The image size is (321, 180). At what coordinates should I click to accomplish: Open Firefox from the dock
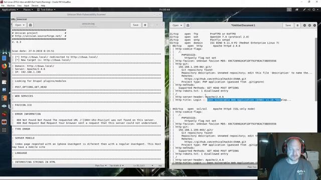[4, 66]
